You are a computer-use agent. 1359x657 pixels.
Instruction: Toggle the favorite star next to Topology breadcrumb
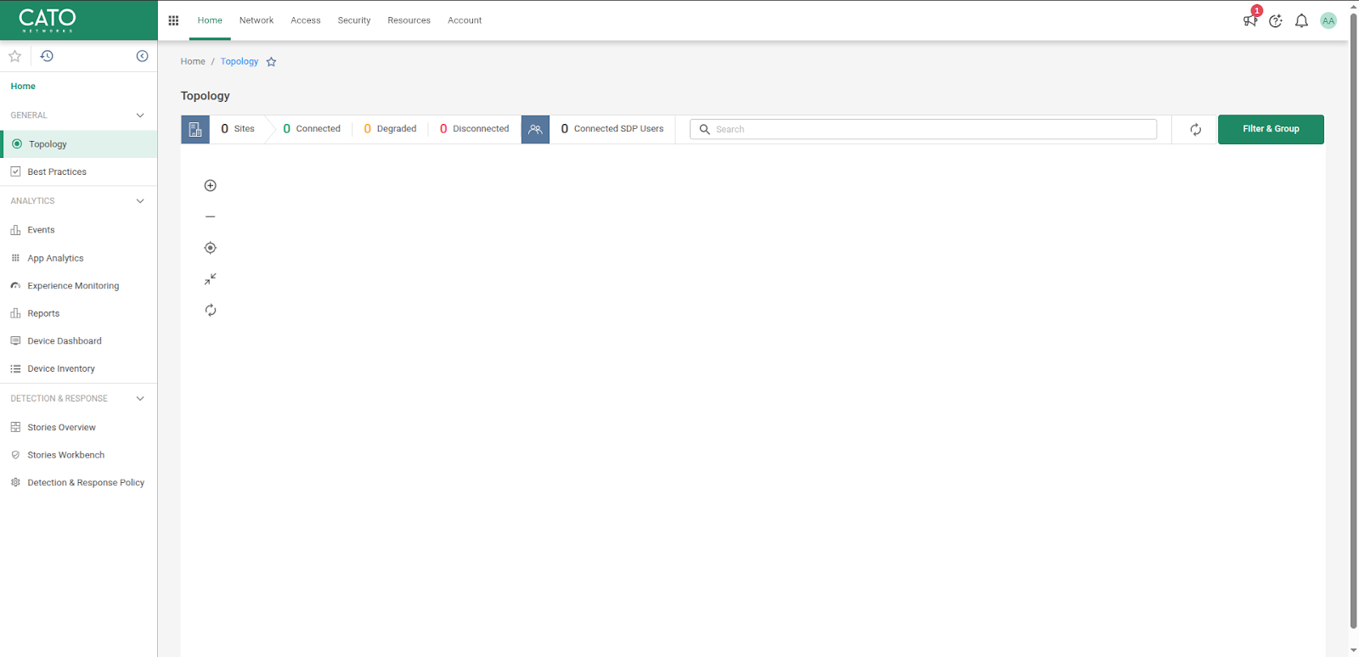tap(272, 62)
